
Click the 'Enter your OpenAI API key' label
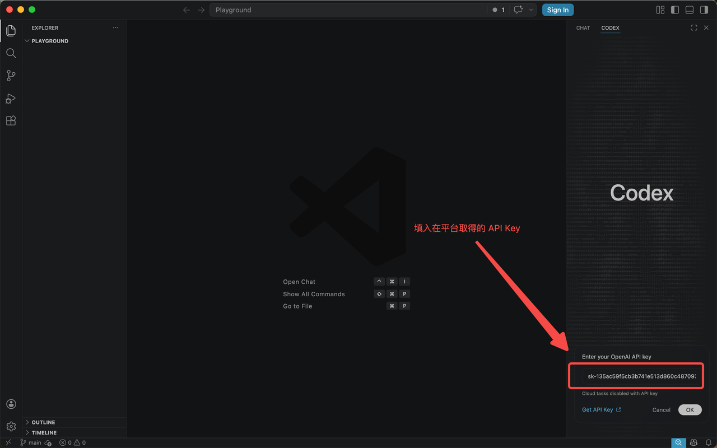click(617, 357)
